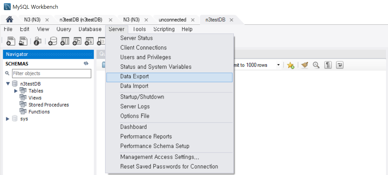Open an SQL script file

pyautogui.click(x=23, y=41)
